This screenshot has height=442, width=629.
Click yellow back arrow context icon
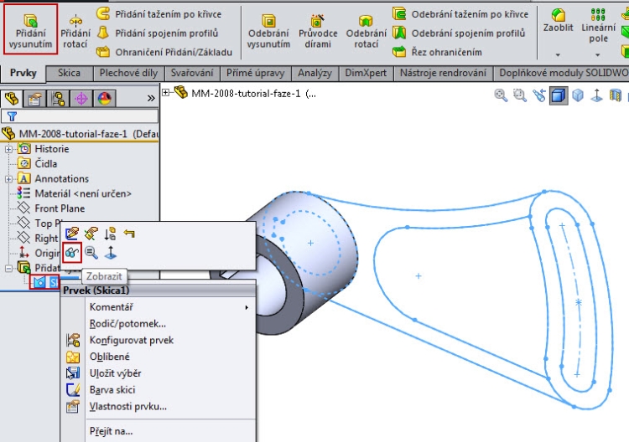129,234
